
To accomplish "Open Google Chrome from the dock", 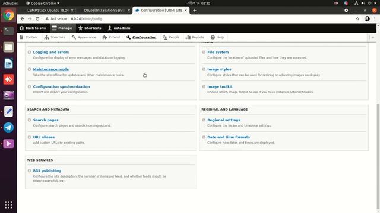I will 8,15.
